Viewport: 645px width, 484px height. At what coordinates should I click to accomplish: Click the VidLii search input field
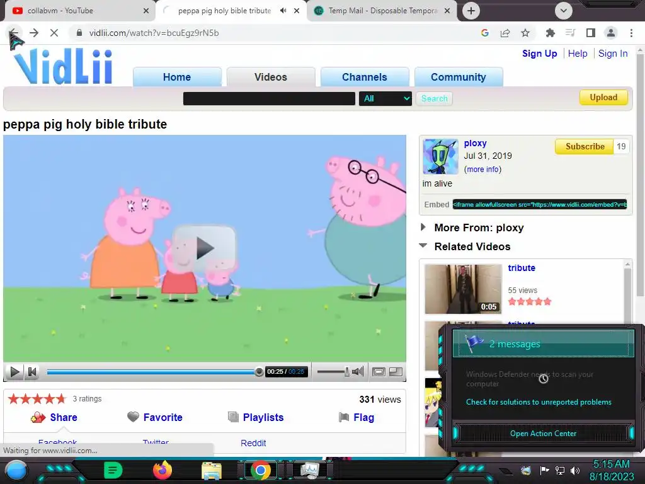coord(269,99)
